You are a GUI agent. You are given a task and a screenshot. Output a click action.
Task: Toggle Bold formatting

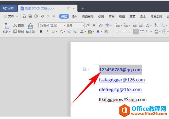[41, 32]
